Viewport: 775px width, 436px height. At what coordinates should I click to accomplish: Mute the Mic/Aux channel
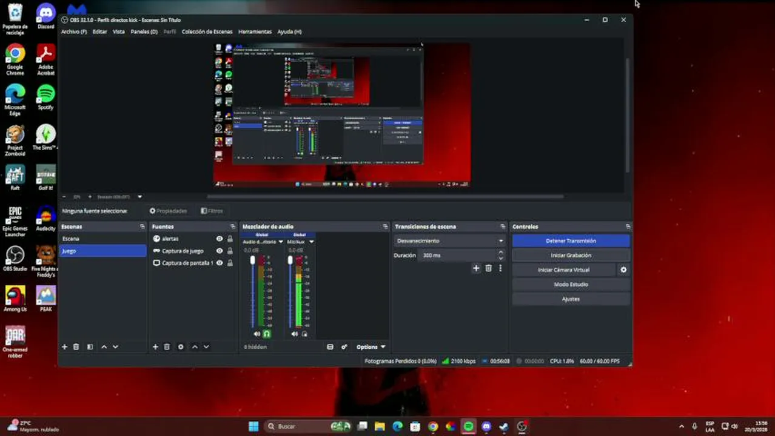coord(294,334)
